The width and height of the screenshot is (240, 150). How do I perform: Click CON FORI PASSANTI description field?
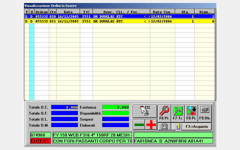click(x=92, y=141)
